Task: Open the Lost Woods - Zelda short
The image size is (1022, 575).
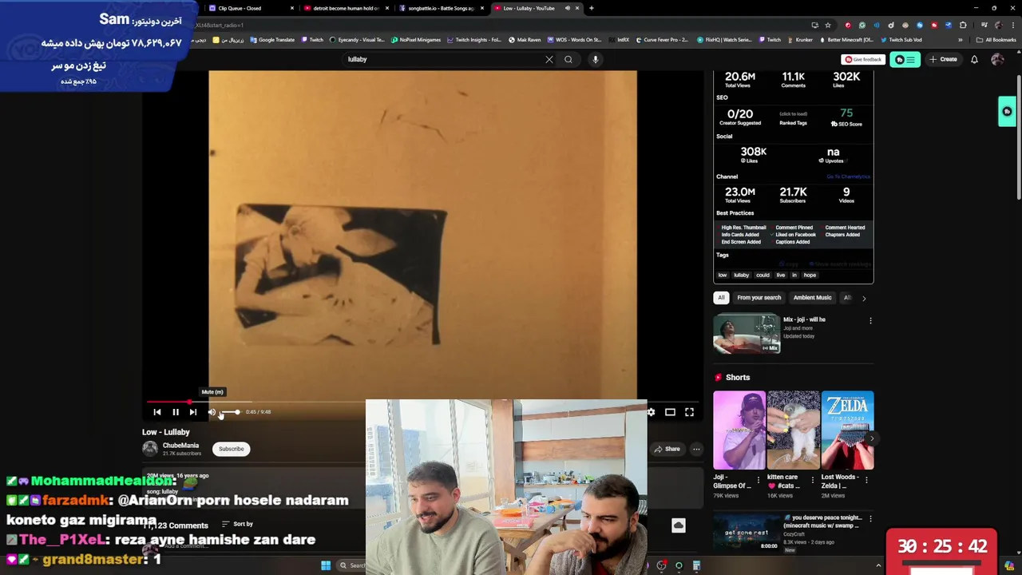Action: pyautogui.click(x=847, y=430)
